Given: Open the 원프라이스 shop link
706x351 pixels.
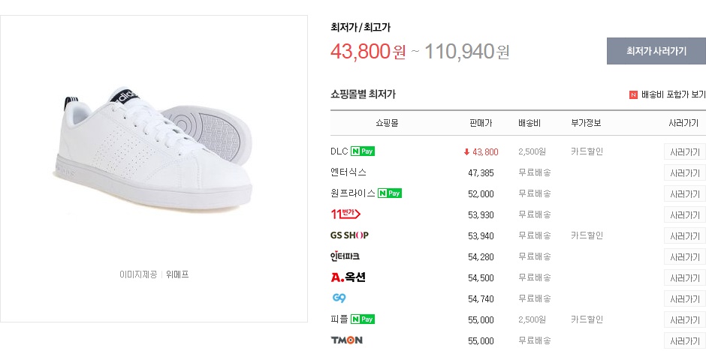Looking at the screenshot, I should tap(352, 193).
